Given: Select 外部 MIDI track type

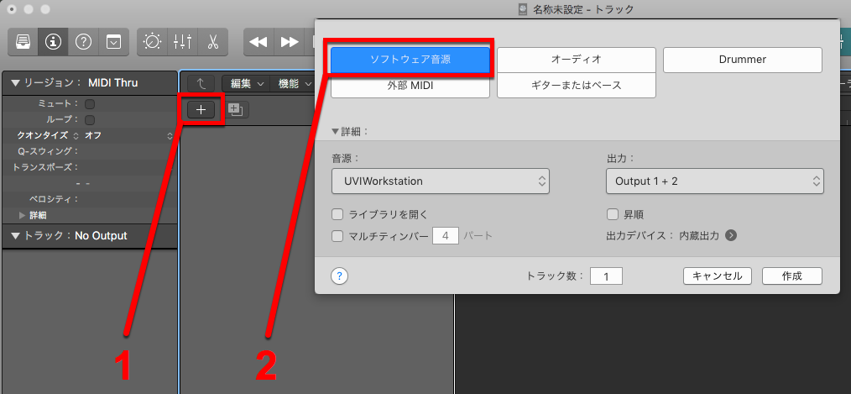Looking at the screenshot, I should tap(410, 86).
